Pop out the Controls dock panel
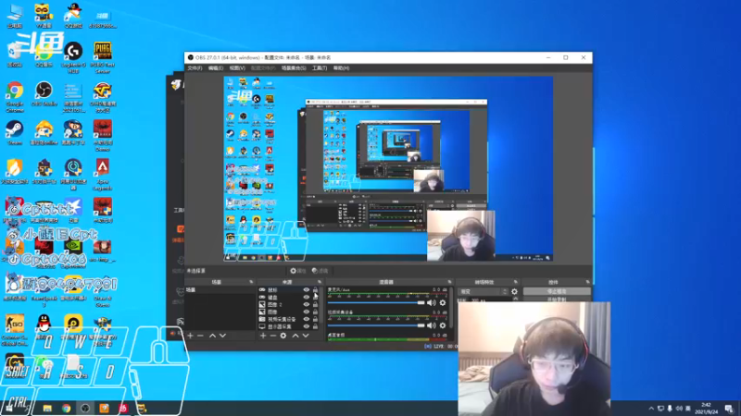Screen dimensions: 741x416 587,282
